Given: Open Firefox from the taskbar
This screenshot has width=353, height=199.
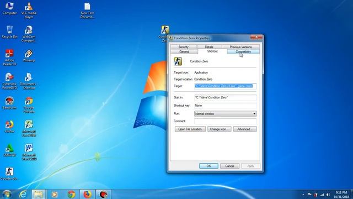Looking at the screenshot, I should click(x=87, y=194).
